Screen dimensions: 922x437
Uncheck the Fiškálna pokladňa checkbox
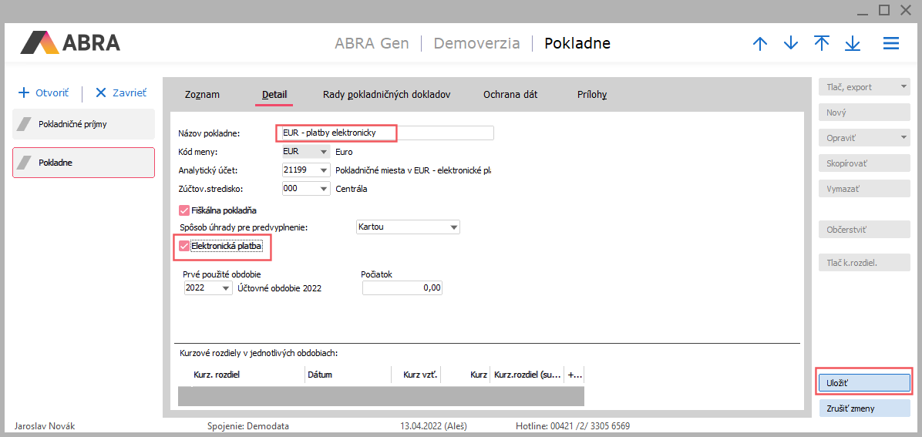[x=183, y=210]
